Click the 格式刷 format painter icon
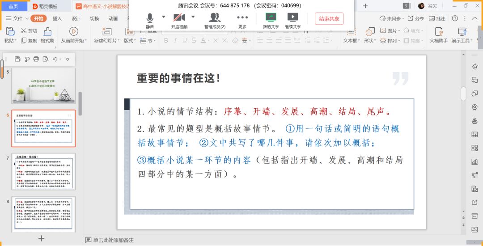Viewport: 483px width, 246px height. [47, 32]
